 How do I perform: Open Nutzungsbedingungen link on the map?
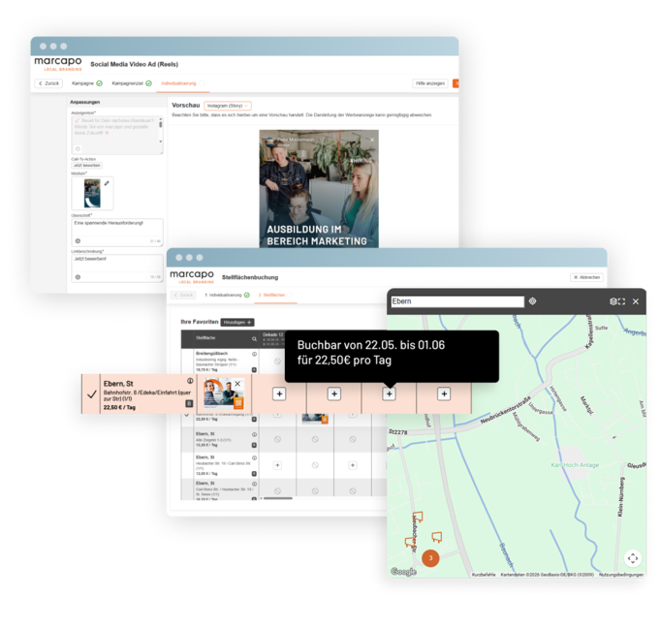tap(621, 575)
